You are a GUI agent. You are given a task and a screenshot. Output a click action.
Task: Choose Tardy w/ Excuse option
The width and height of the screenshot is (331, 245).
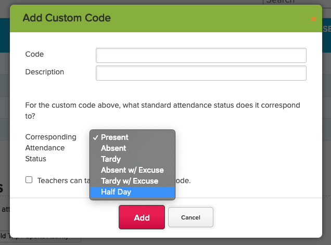click(x=130, y=181)
